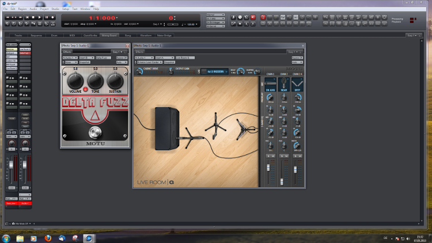Click the Rewind-to-start transport button
Screen dimensions: 432x243
[x=27, y=17]
